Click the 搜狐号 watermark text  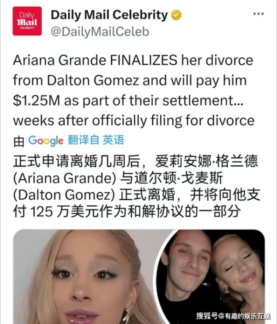point(233,316)
